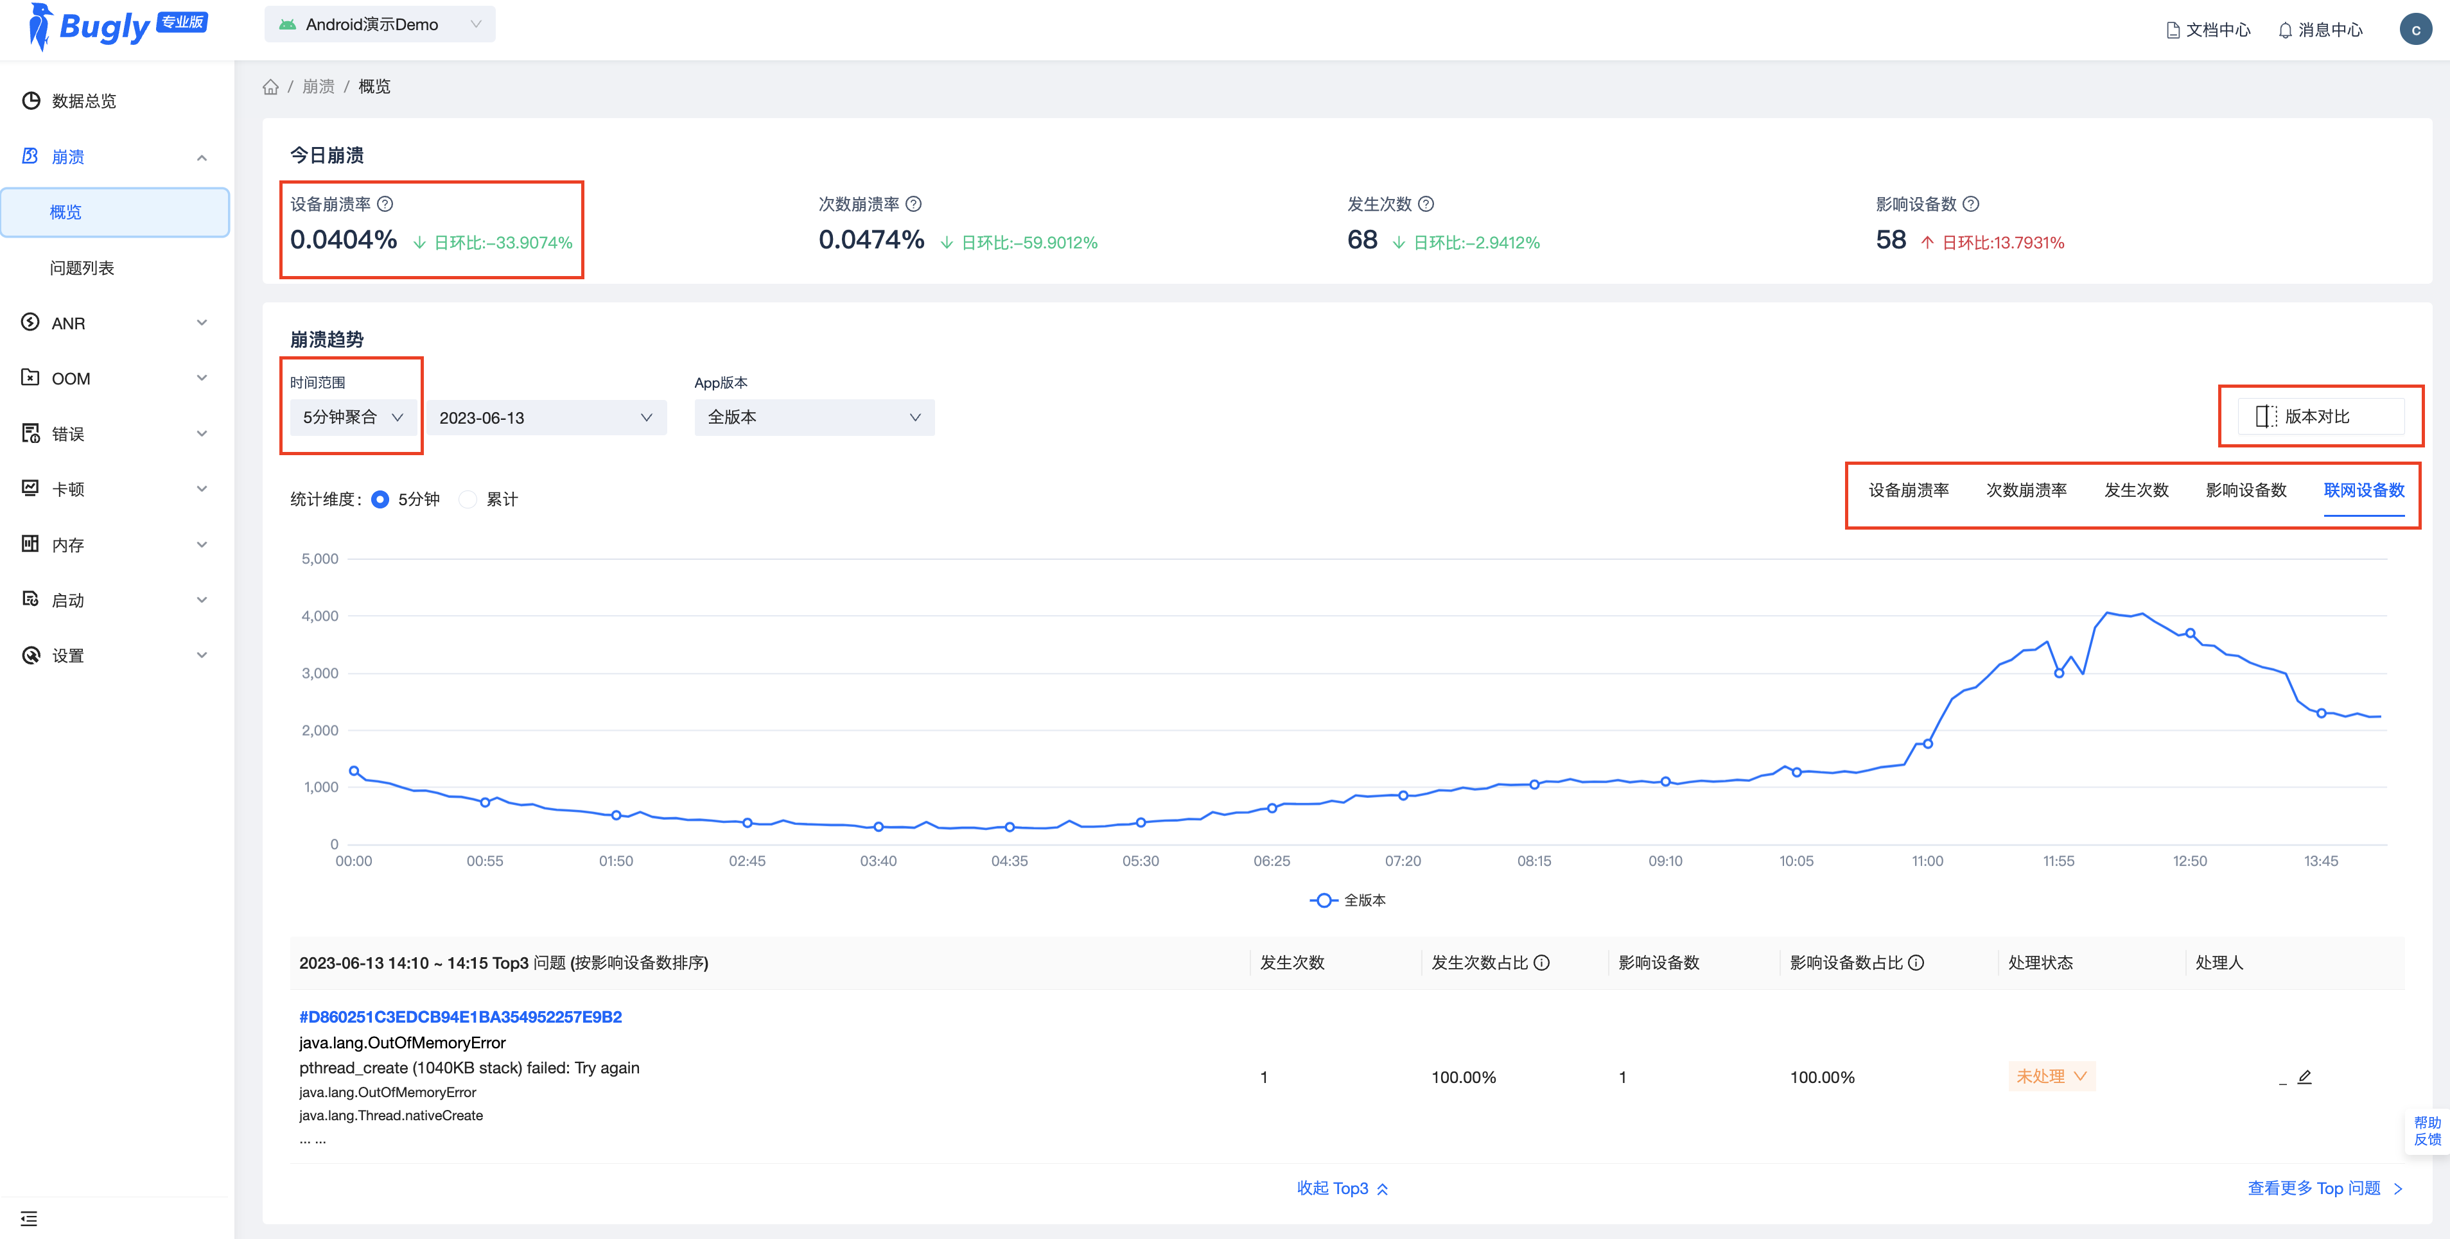Click the 启动 launch icon

click(30, 599)
